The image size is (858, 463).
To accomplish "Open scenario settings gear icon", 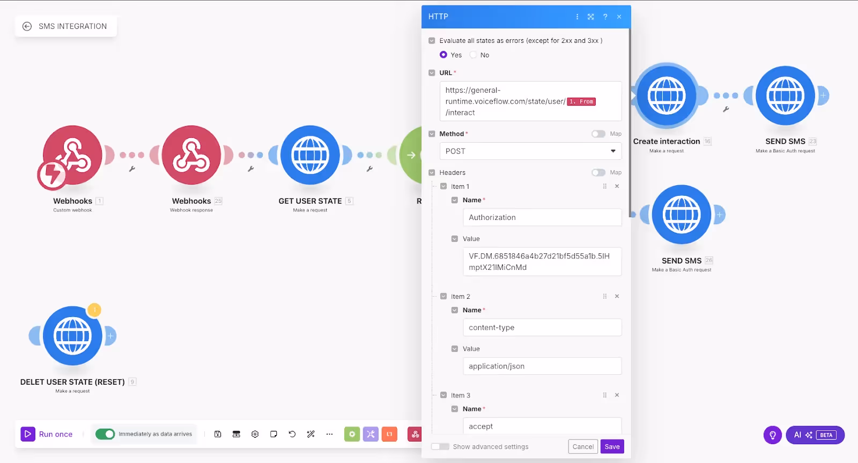I will (255, 434).
